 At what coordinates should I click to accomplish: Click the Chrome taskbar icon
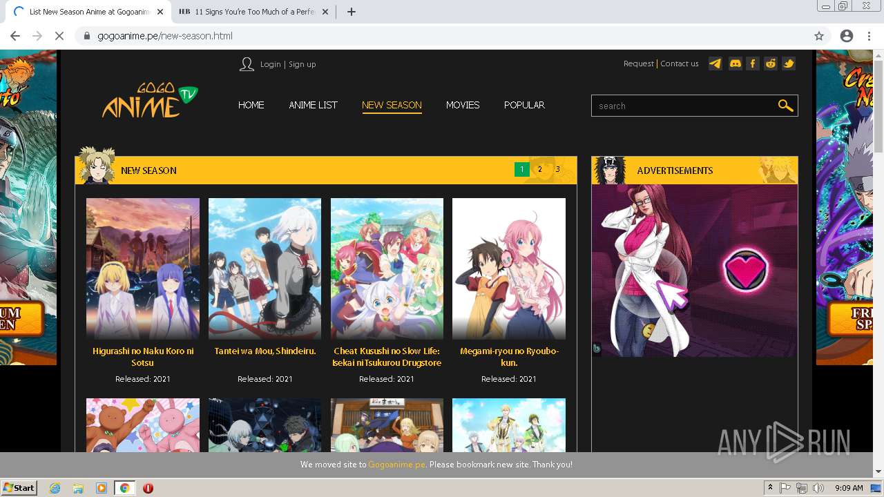[x=124, y=488]
